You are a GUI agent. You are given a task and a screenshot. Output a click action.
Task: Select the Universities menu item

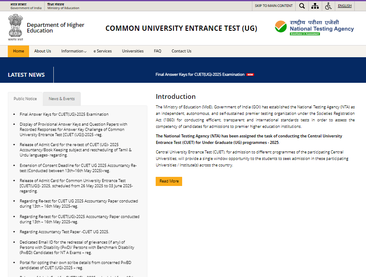pyautogui.click(x=133, y=51)
